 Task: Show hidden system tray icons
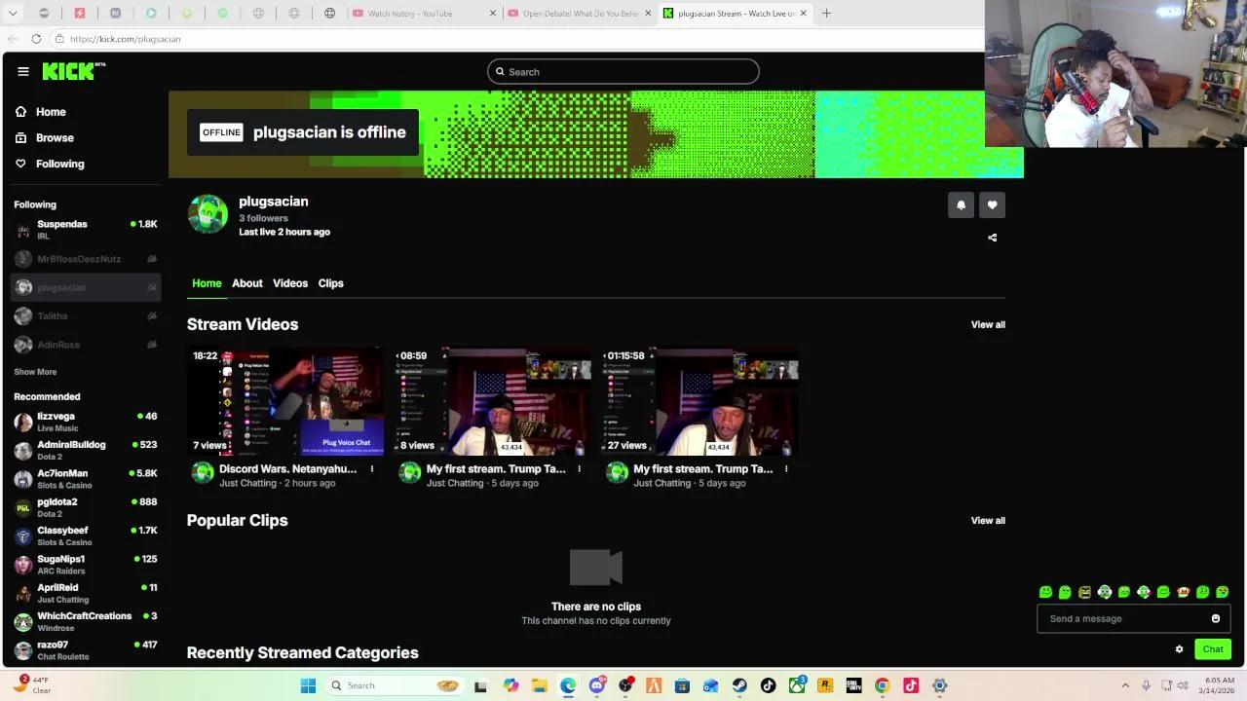pos(1125,686)
